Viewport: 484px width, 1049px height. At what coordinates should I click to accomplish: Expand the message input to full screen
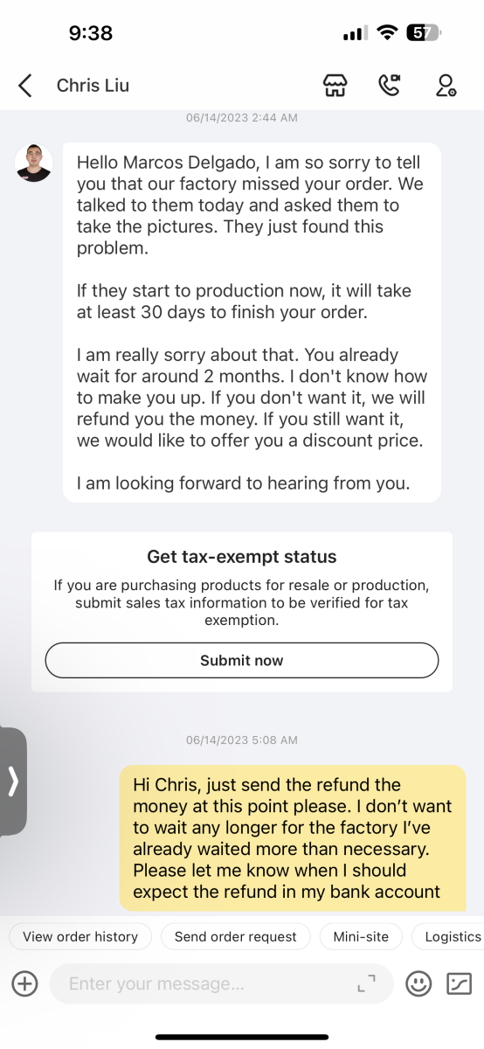pos(366,983)
